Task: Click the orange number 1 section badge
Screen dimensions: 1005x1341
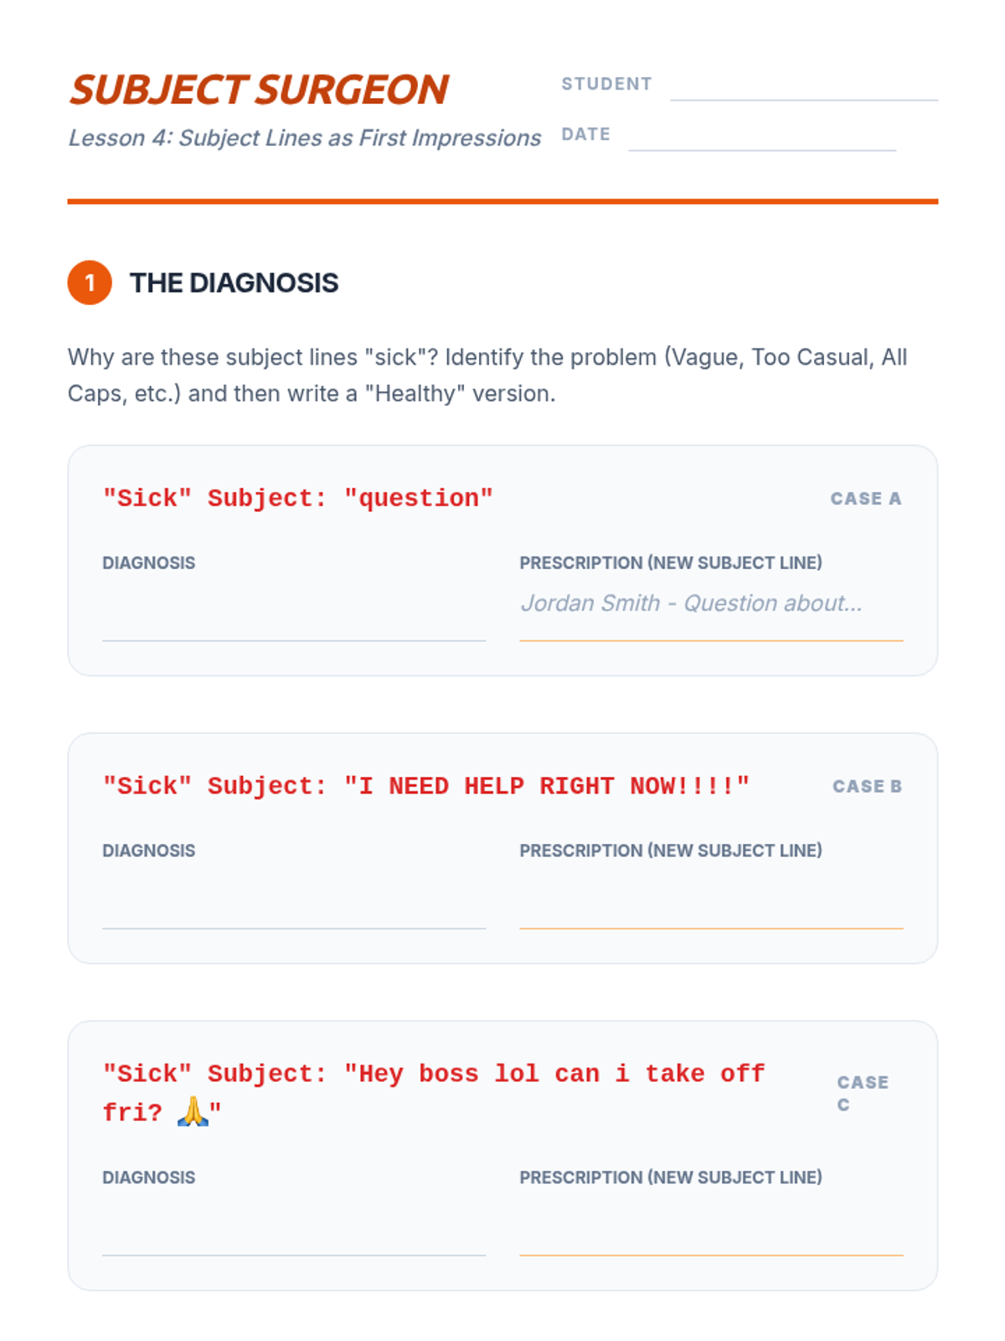Action: pyautogui.click(x=90, y=282)
